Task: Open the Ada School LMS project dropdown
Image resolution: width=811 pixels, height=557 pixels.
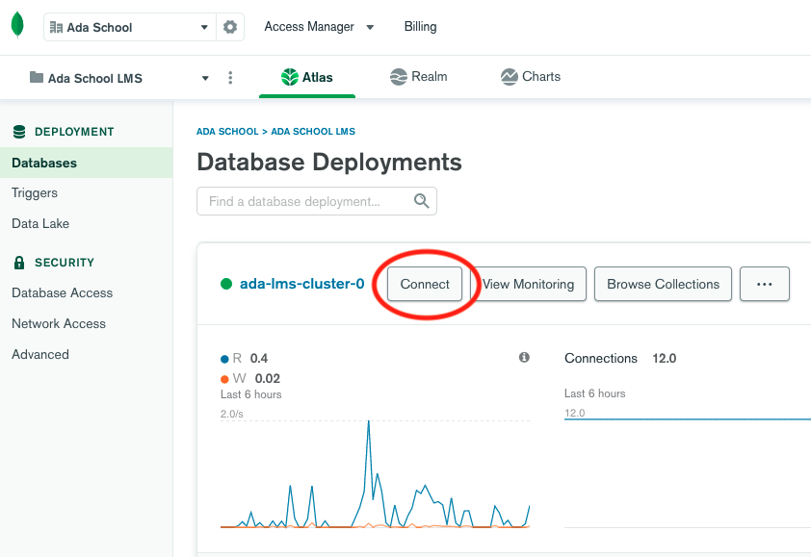Action: (x=119, y=78)
